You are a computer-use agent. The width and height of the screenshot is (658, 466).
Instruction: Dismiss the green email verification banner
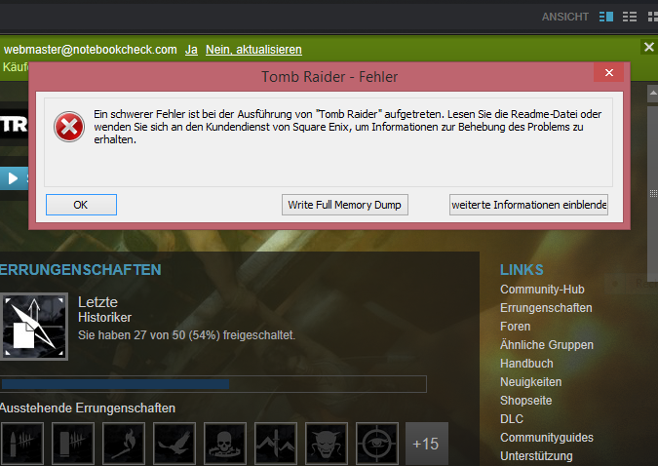[x=649, y=47]
